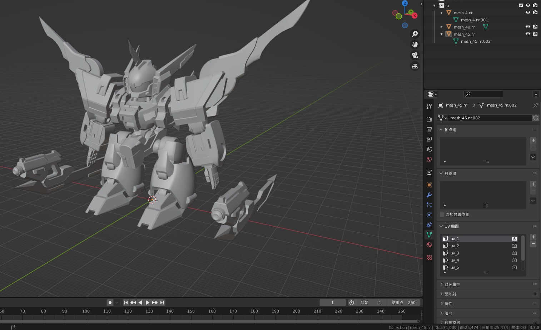Open Object Constraints properties tab

[429, 225]
